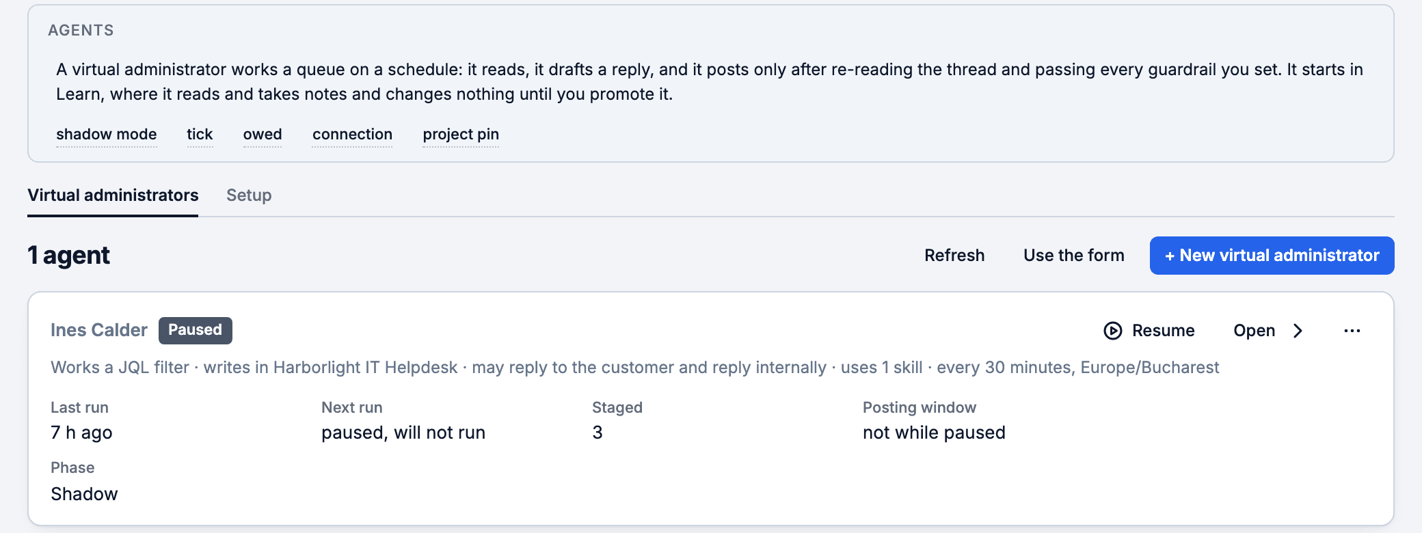Click the owed glossary term
1422x533 pixels.
click(263, 135)
